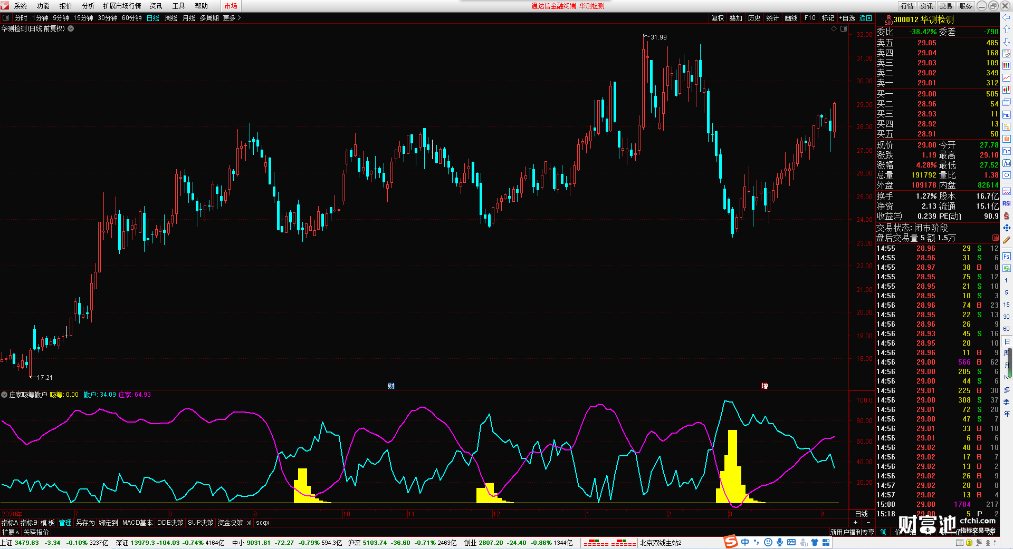1013x549 pixels.
Task: Open the f(x) formula sidebar icon
Action: tap(1007, 163)
